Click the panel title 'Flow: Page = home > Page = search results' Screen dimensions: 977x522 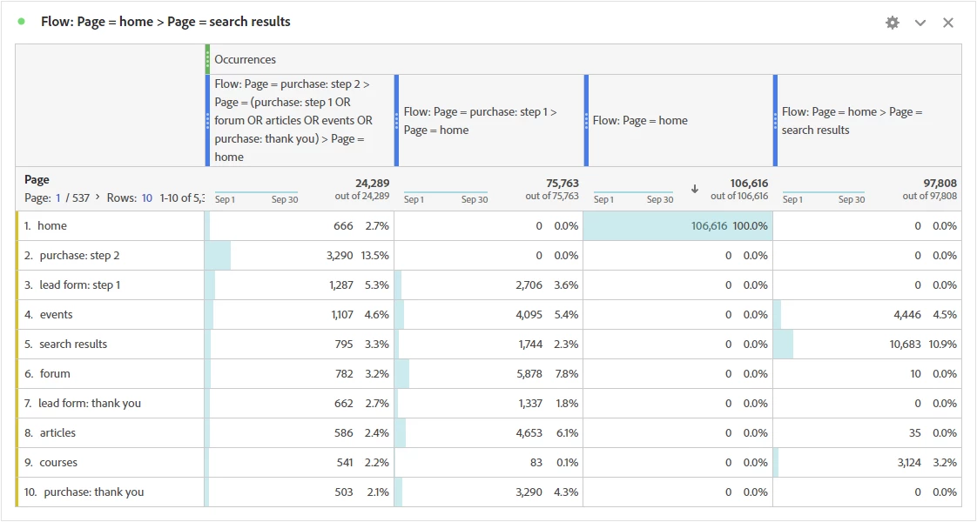click(x=165, y=22)
